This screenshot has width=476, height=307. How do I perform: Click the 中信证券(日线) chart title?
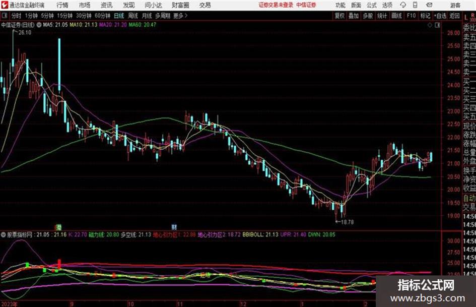(x=18, y=25)
